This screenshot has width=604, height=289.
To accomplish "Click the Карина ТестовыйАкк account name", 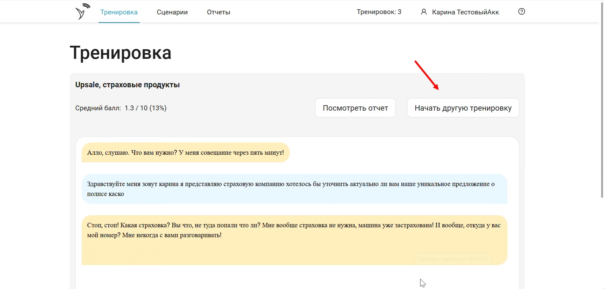I will pyautogui.click(x=465, y=12).
